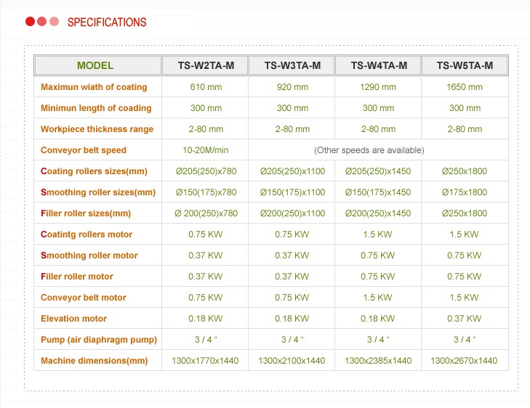
Task: Select the TS-W3TA-M column header
Action: pos(292,65)
